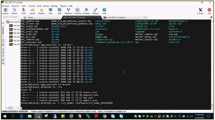This screenshot has height=120, width=215.
Task: Open the X server menu
Action: click(x=32, y=6)
